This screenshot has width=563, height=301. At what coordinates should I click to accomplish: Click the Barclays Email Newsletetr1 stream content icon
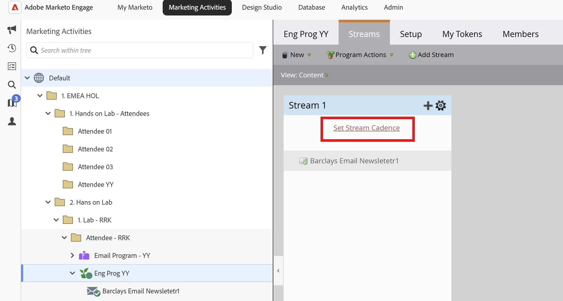(303, 161)
